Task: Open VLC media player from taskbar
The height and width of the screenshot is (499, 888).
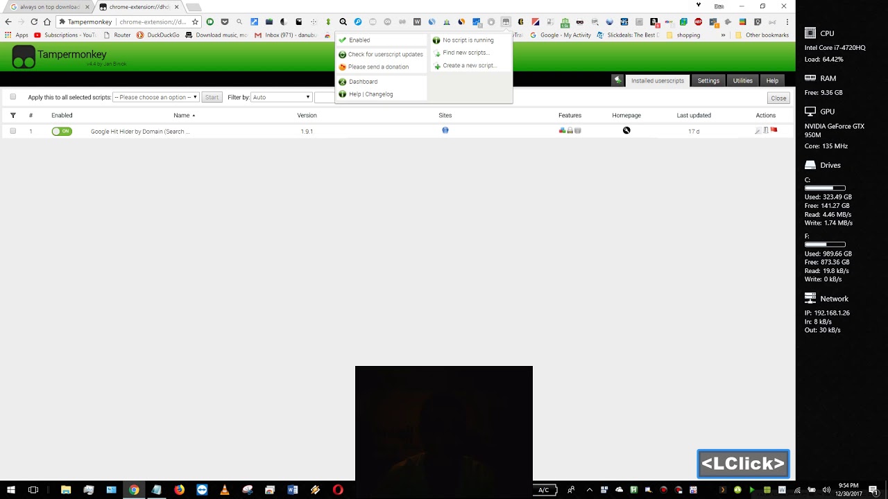Action: pos(224,490)
